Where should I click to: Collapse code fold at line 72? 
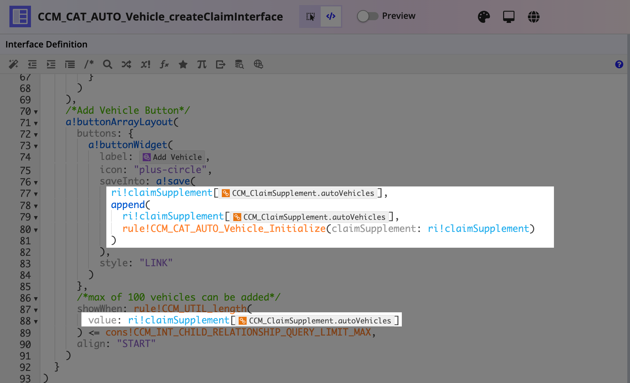click(36, 135)
